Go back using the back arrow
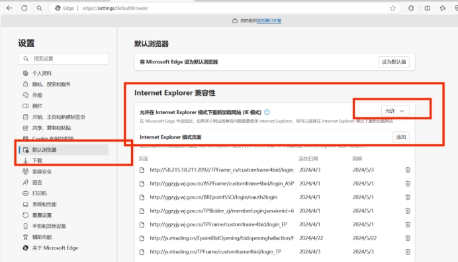The width and height of the screenshot is (458, 262). tap(9, 8)
